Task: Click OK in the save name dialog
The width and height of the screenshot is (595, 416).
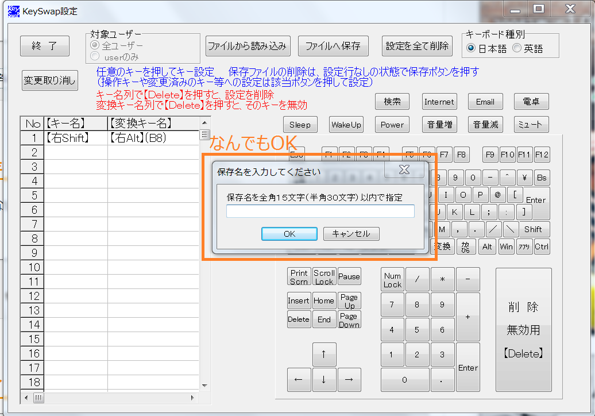Action: (x=289, y=234)
